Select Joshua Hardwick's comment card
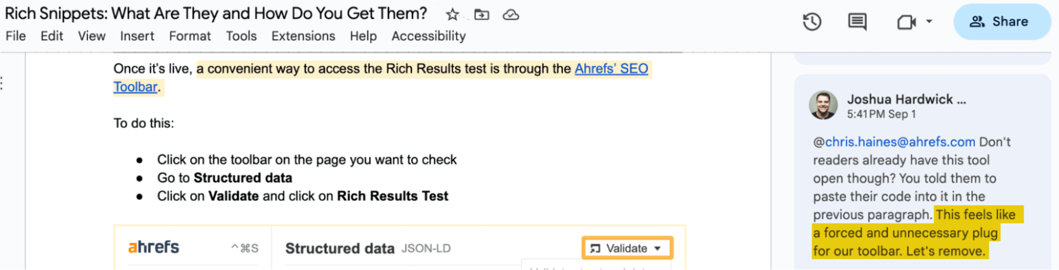This screenshot has height=270, width=1059. (x=922, y=174)
